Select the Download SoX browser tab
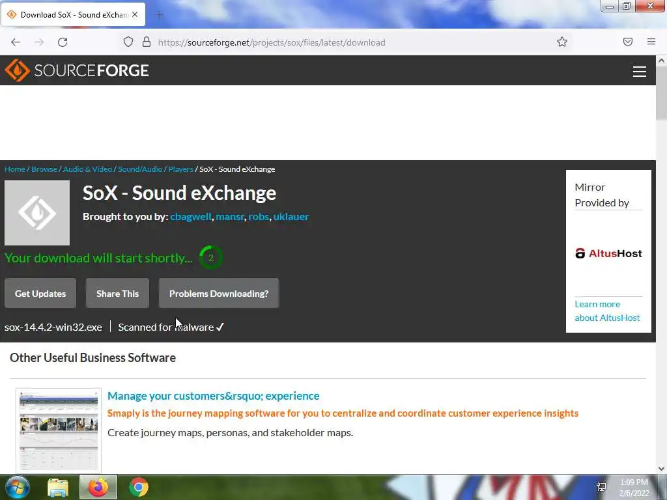Image resolution: width=667 pixels, height=500 pixels. [x=73, y=14]
